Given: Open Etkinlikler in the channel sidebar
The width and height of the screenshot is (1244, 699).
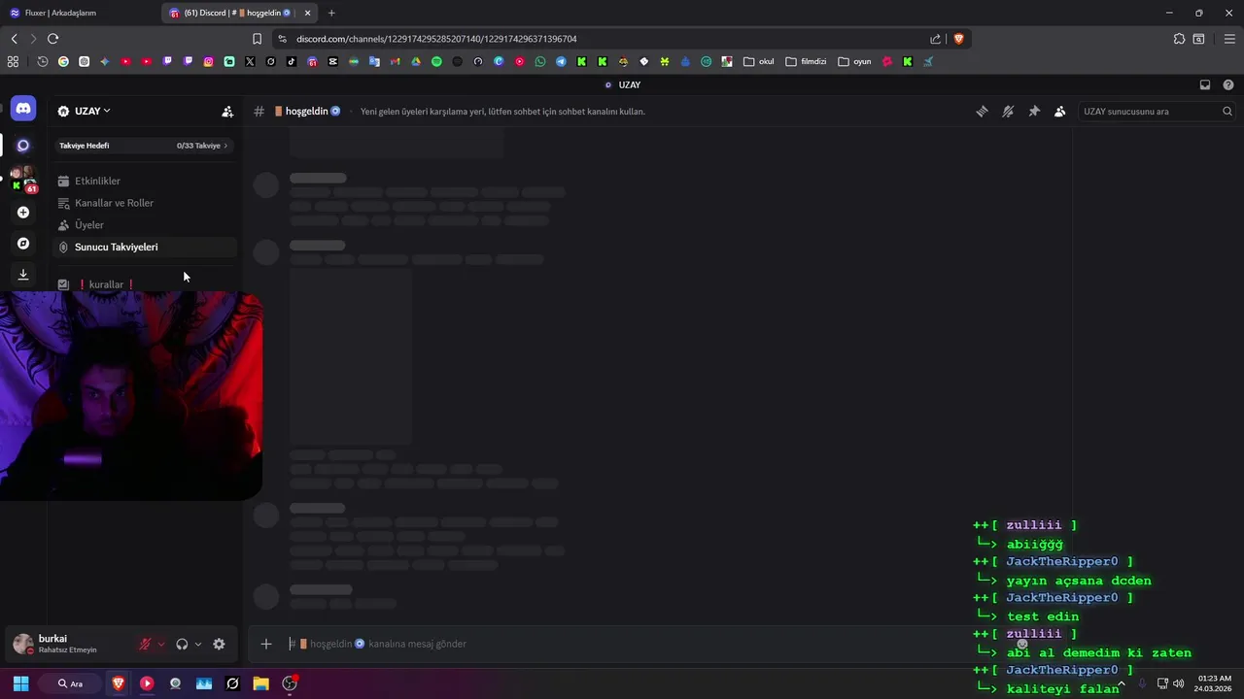Looking at the screenshot, I should [144, 181].
